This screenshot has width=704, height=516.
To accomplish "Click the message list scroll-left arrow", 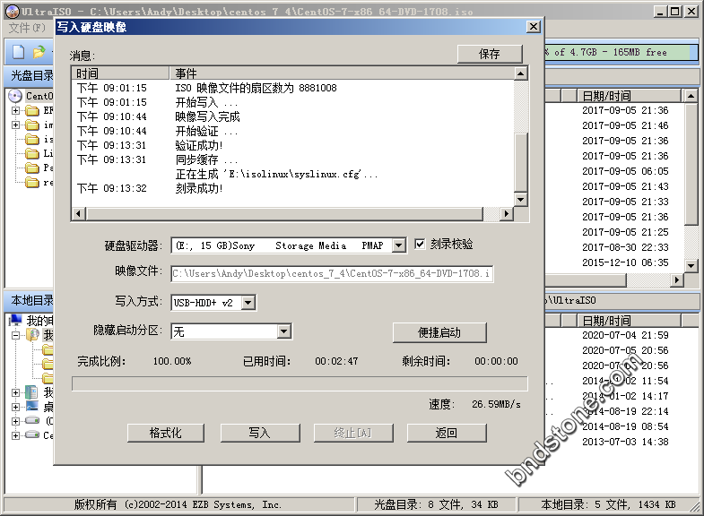I will (79, 214).
